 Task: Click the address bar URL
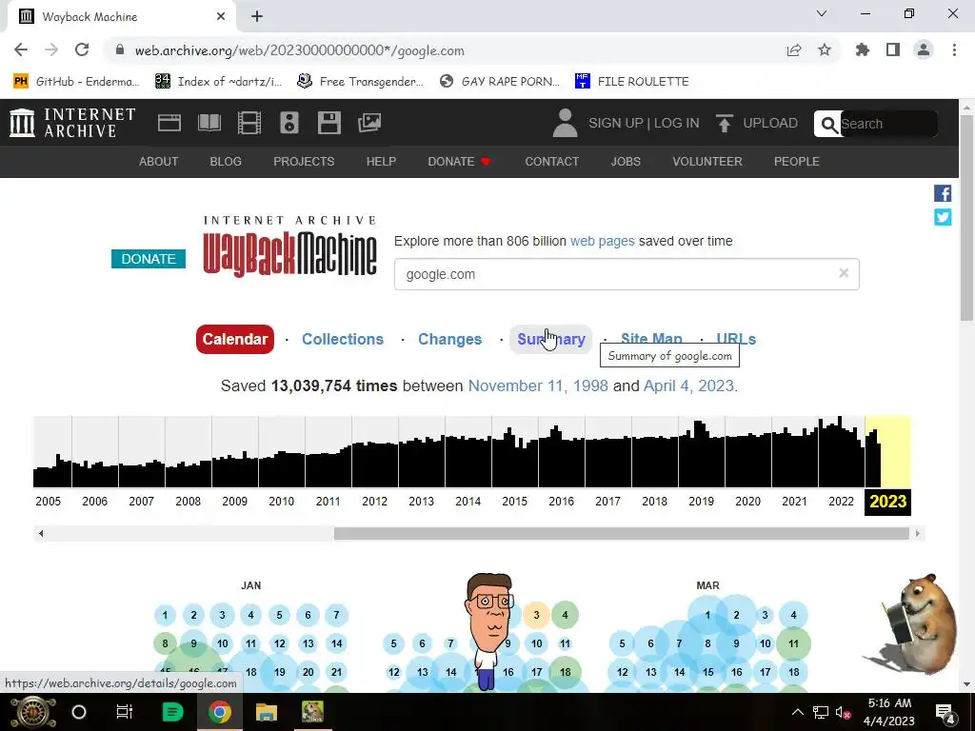(x=300, y=50)
